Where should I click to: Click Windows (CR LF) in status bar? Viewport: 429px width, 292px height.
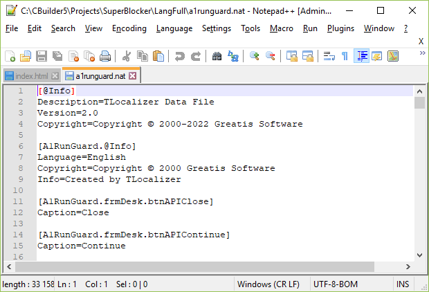tap(269, 284)
